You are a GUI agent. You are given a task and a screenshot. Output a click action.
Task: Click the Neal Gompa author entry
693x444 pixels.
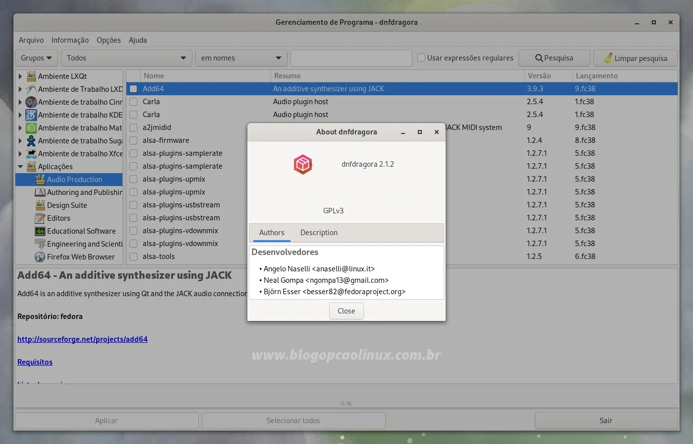pyautogui.click(x=326, y=280)
